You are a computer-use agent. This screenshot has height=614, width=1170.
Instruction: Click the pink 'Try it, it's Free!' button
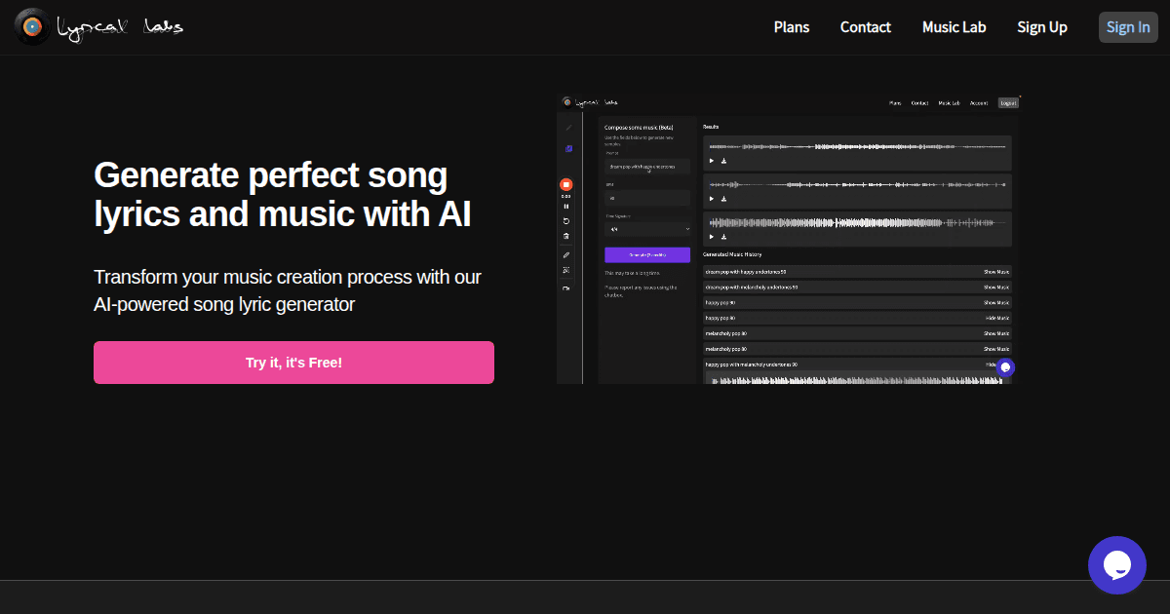pos(293,363)
